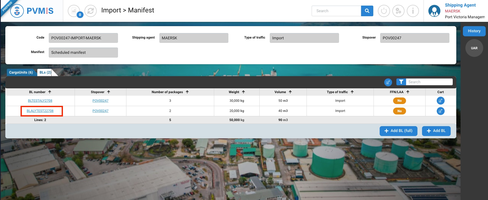The image size is (488, 200).
Task: Click the Add BL (full) button
Action: (x=398, y=131)
